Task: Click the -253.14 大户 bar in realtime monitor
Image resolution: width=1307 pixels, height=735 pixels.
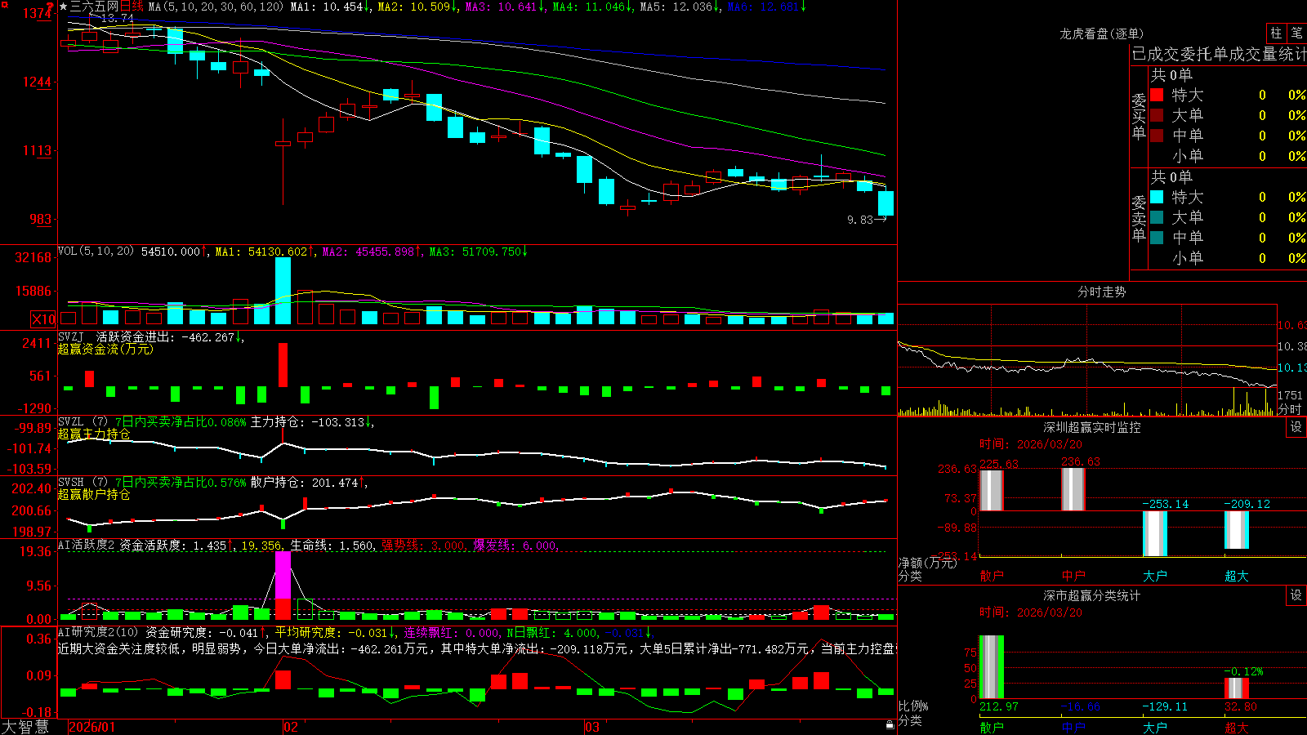Action: click(1154, 533)
